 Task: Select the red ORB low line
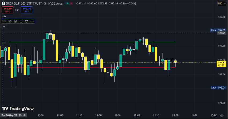(92, 67)
